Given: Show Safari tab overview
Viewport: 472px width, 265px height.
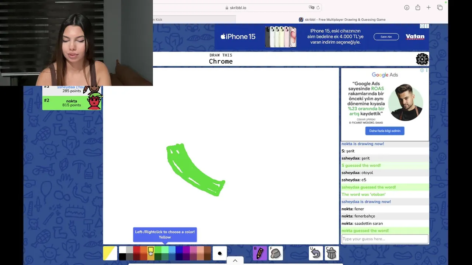Looking at the screenshot, I should coord(440,7).
